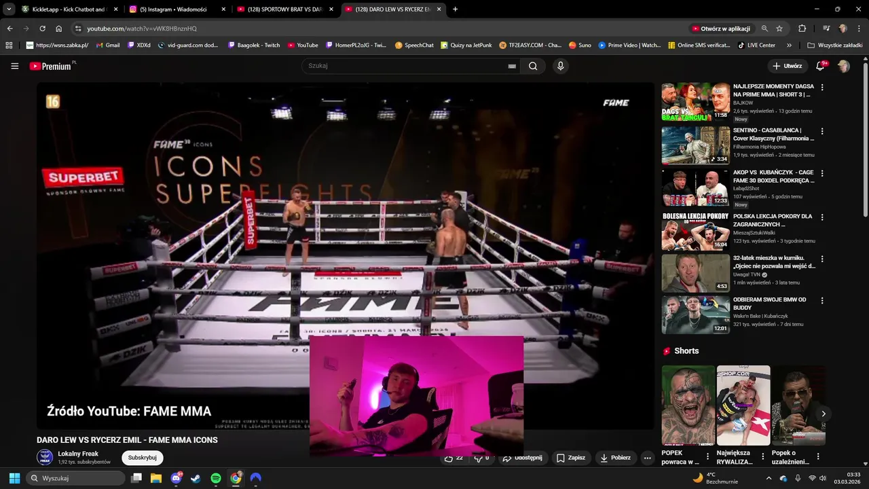Open Steam from the taskbar
Screen dimensions: 869x489
tap(196, 478)
